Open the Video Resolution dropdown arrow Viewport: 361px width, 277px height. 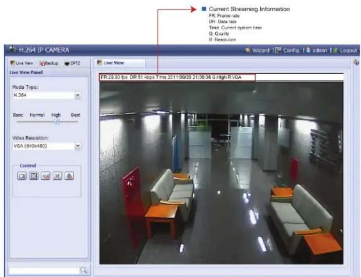(78, 146)
